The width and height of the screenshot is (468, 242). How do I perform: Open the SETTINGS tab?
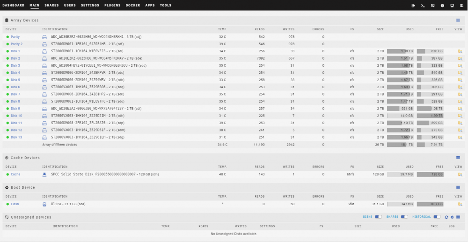tap(90, 5)
